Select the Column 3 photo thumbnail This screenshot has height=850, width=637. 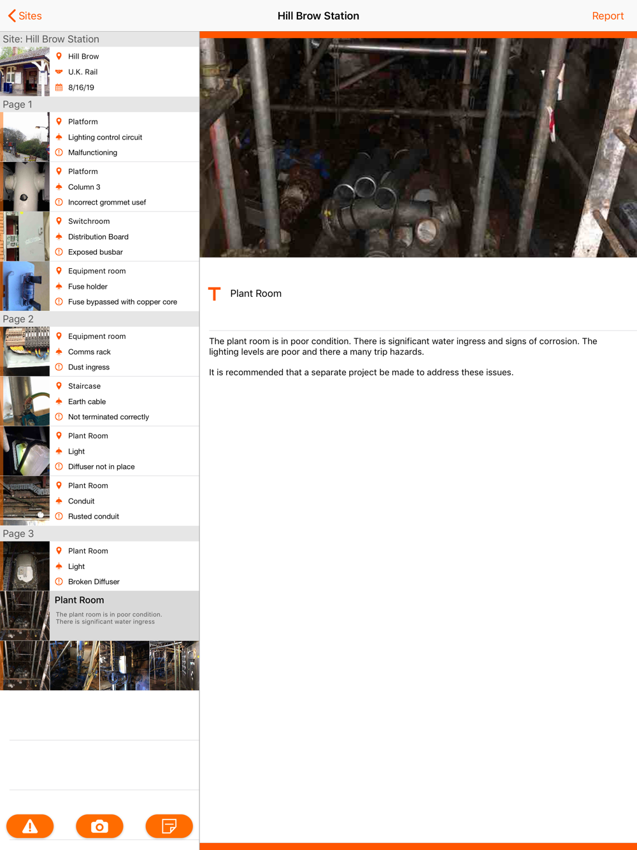25,187
